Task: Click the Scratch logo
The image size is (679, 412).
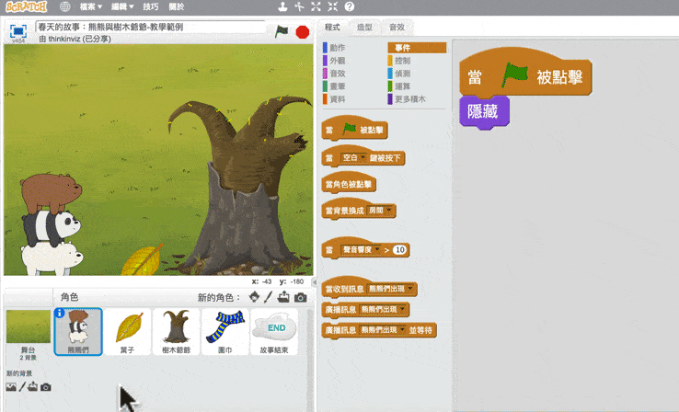Action: tap(26, 6)
